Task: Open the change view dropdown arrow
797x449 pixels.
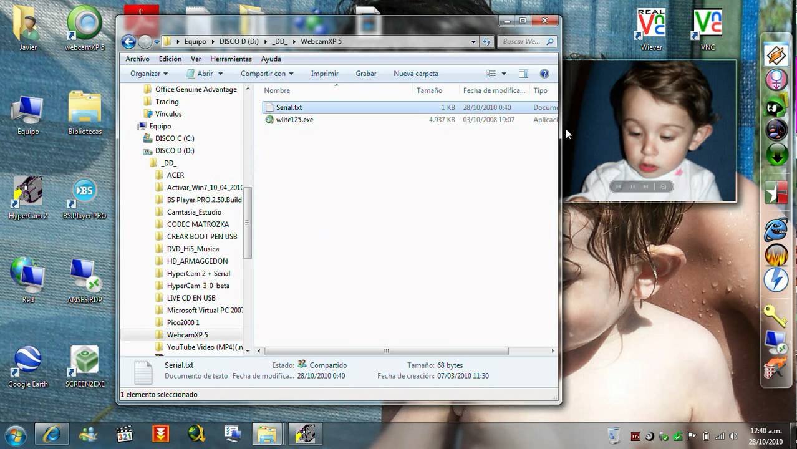Action: [504, 74]
